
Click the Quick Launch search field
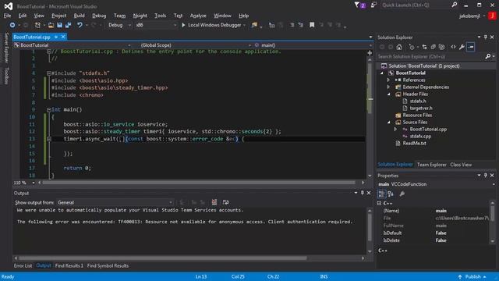tap(415, 5)
